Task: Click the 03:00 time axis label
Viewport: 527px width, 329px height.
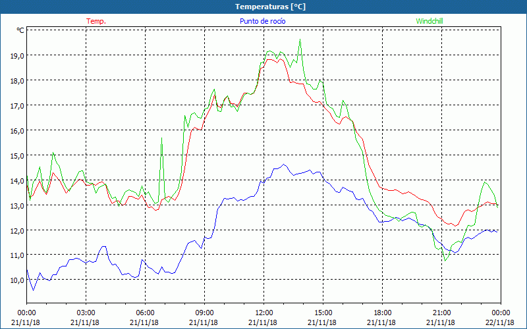Action: 86,313
